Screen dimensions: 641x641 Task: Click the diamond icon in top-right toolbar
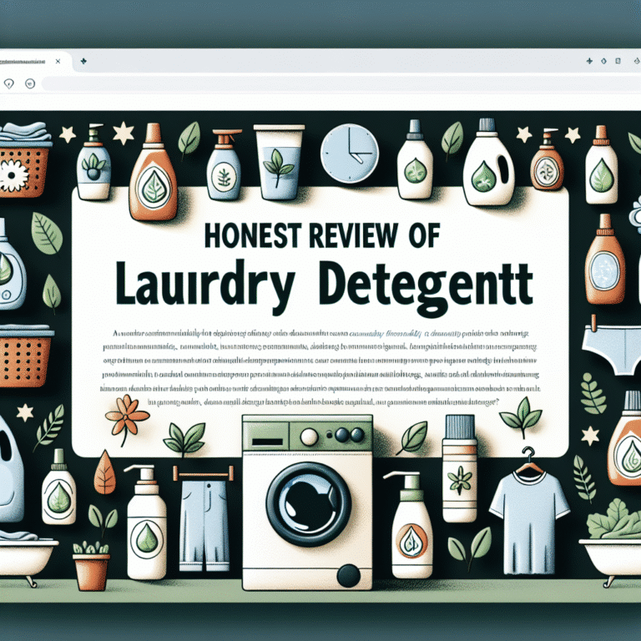pyautogui.click(x=603, y=61)
